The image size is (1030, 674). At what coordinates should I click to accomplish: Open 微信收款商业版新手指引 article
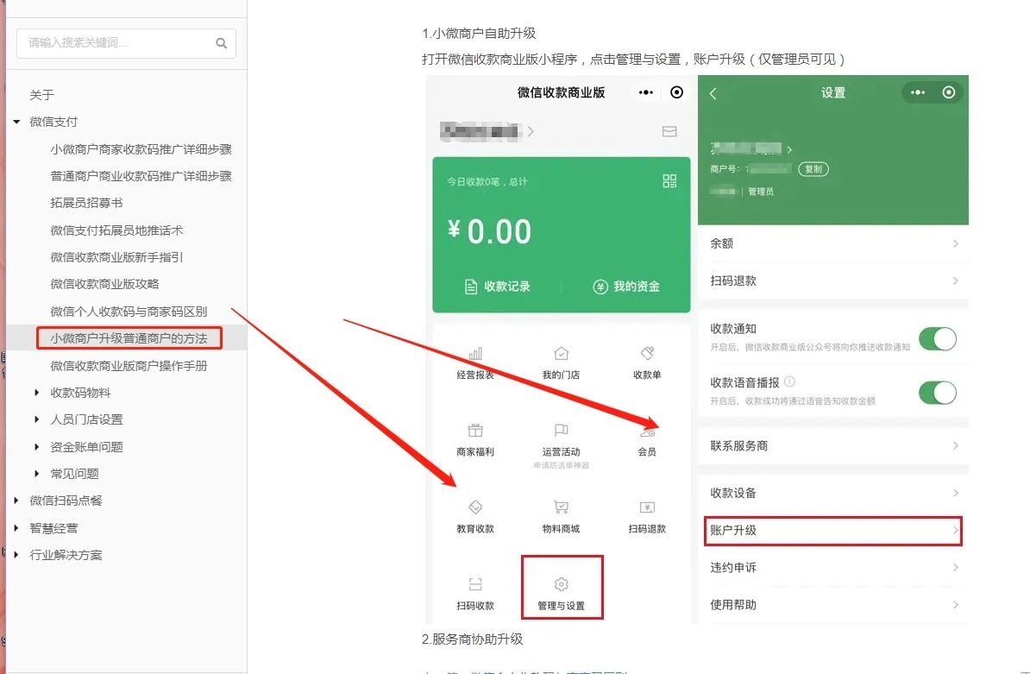[117, 257]
